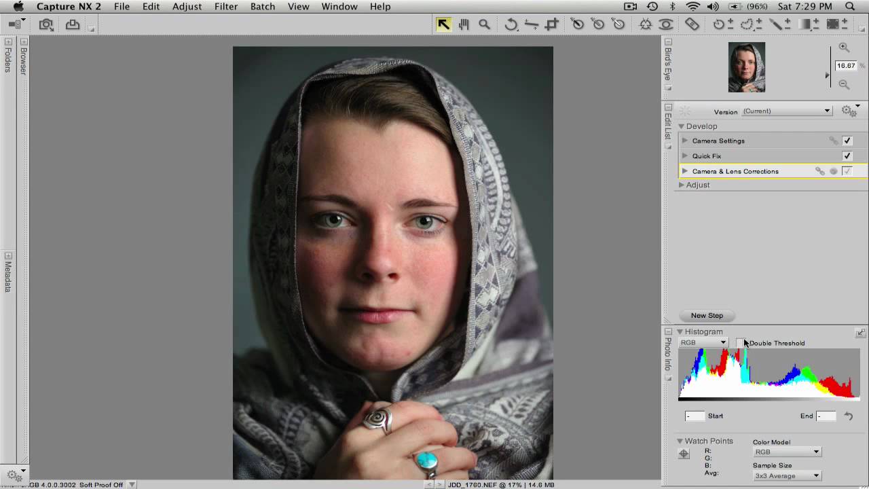Open the Adjust menu

(x=187, y=7)
